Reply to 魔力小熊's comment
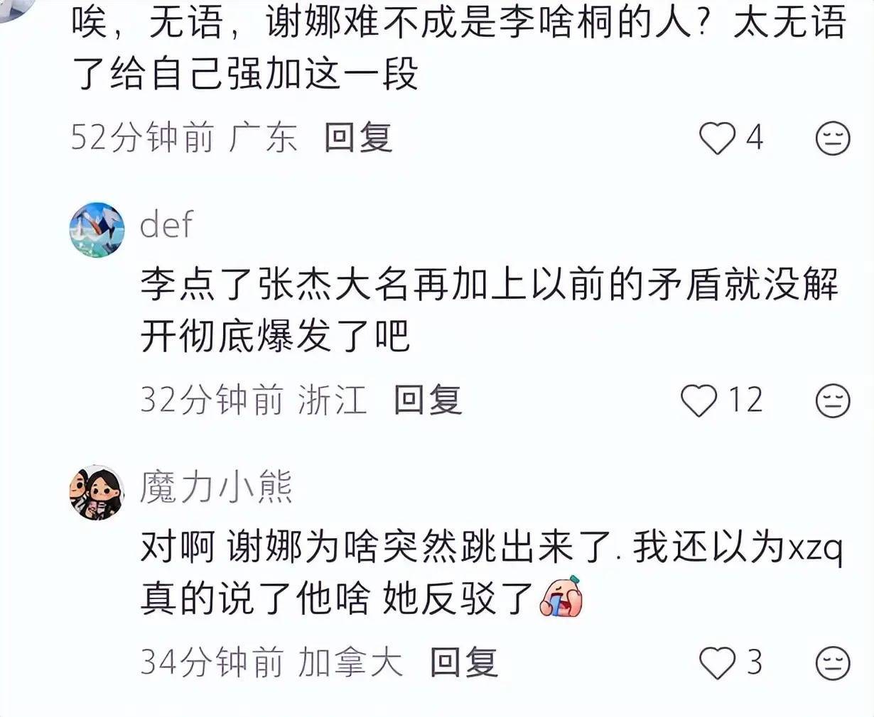Viewport: 874px width, 717px height. point(463,662)
